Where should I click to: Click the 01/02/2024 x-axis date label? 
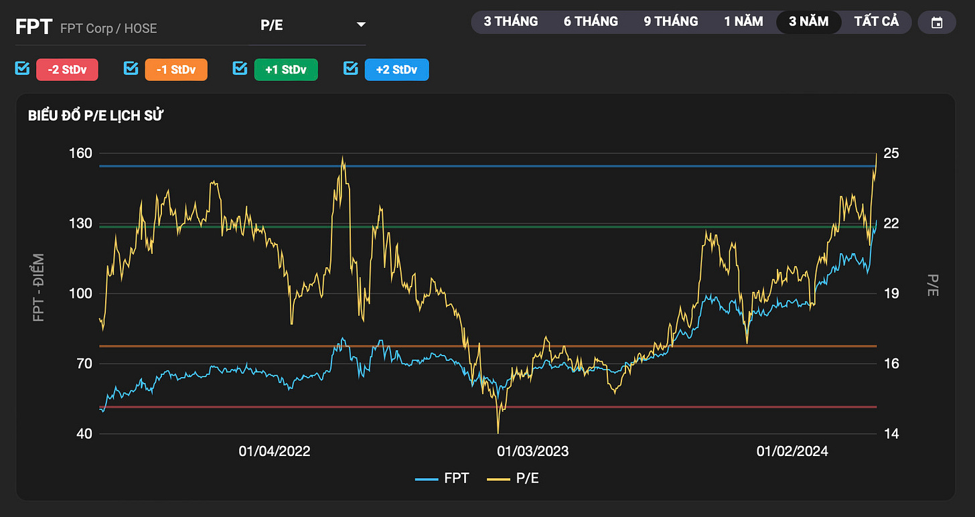click(x=792, y=451)
